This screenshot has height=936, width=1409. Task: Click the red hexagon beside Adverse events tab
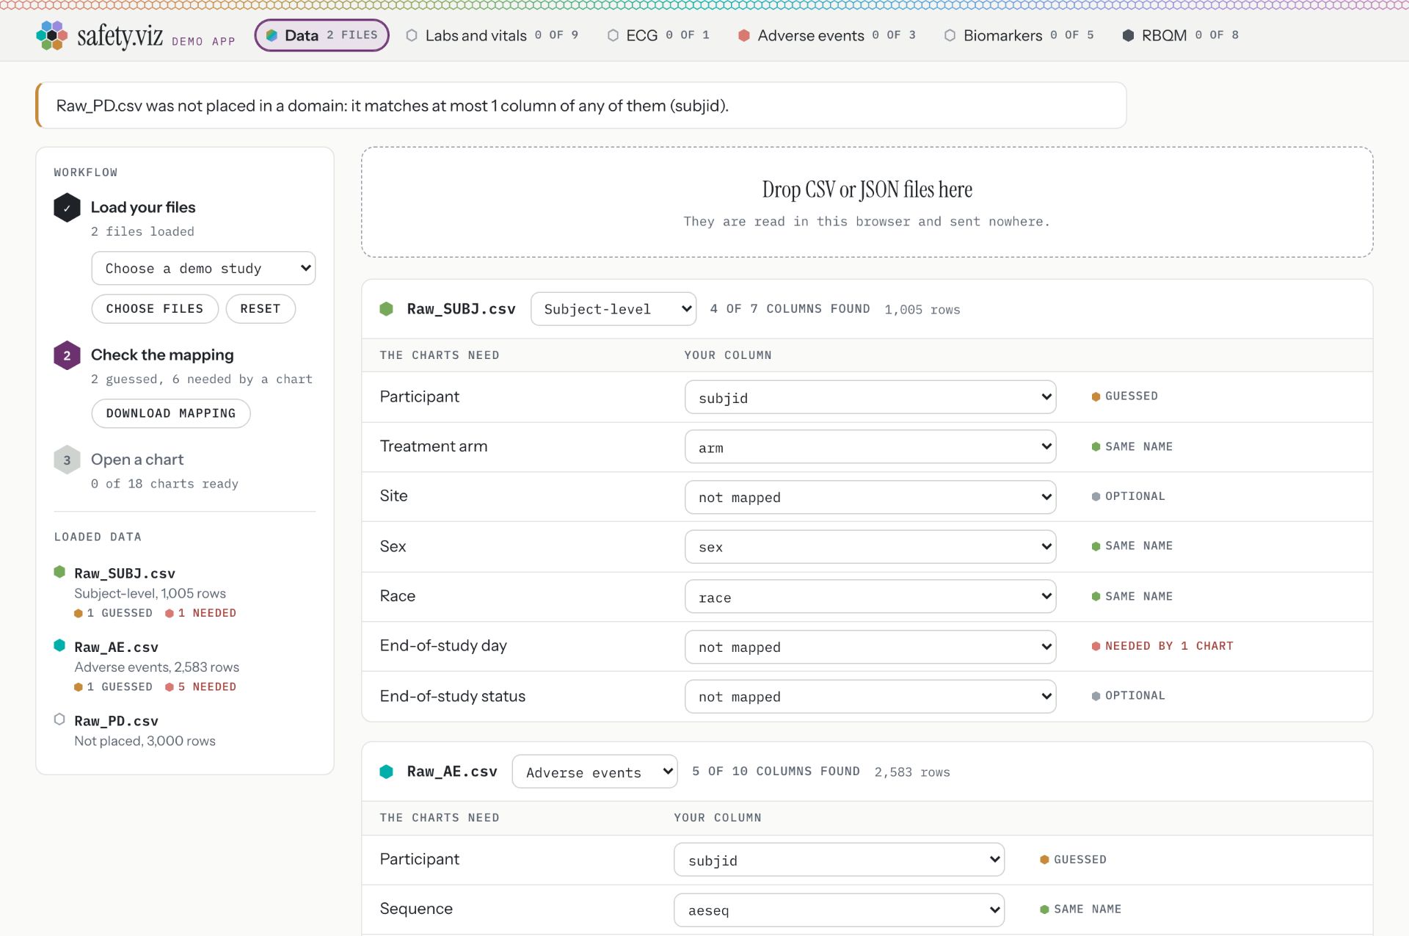tap(743, 35)
